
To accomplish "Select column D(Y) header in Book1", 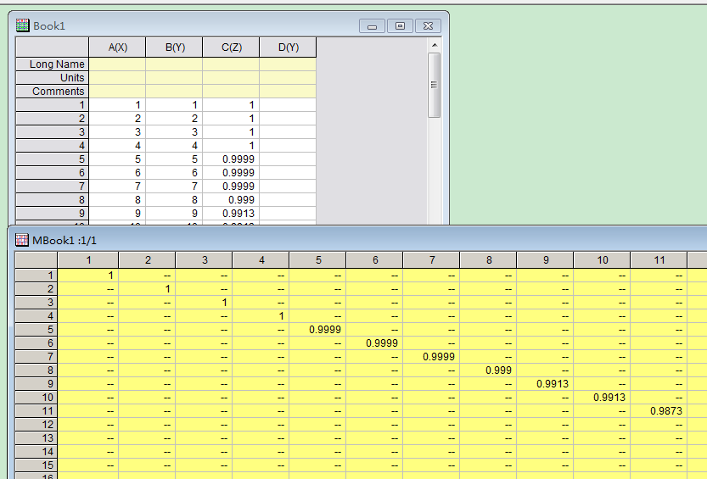I will tap(288, 47).
